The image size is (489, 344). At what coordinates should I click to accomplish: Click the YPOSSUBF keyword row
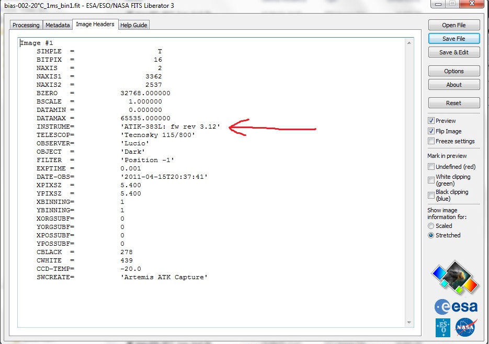click(81, 244)
